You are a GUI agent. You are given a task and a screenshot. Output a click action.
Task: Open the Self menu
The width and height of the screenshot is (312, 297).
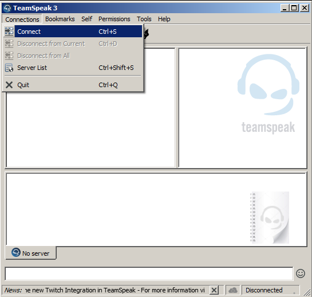87,19
